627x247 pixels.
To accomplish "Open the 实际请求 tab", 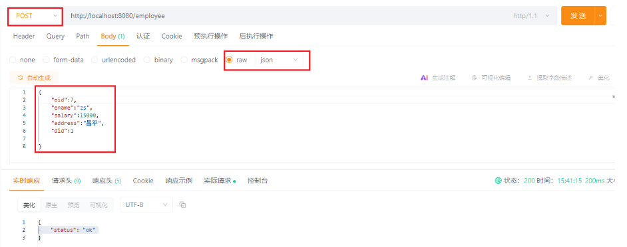I will pyautogui.click(x=220, y=181).
